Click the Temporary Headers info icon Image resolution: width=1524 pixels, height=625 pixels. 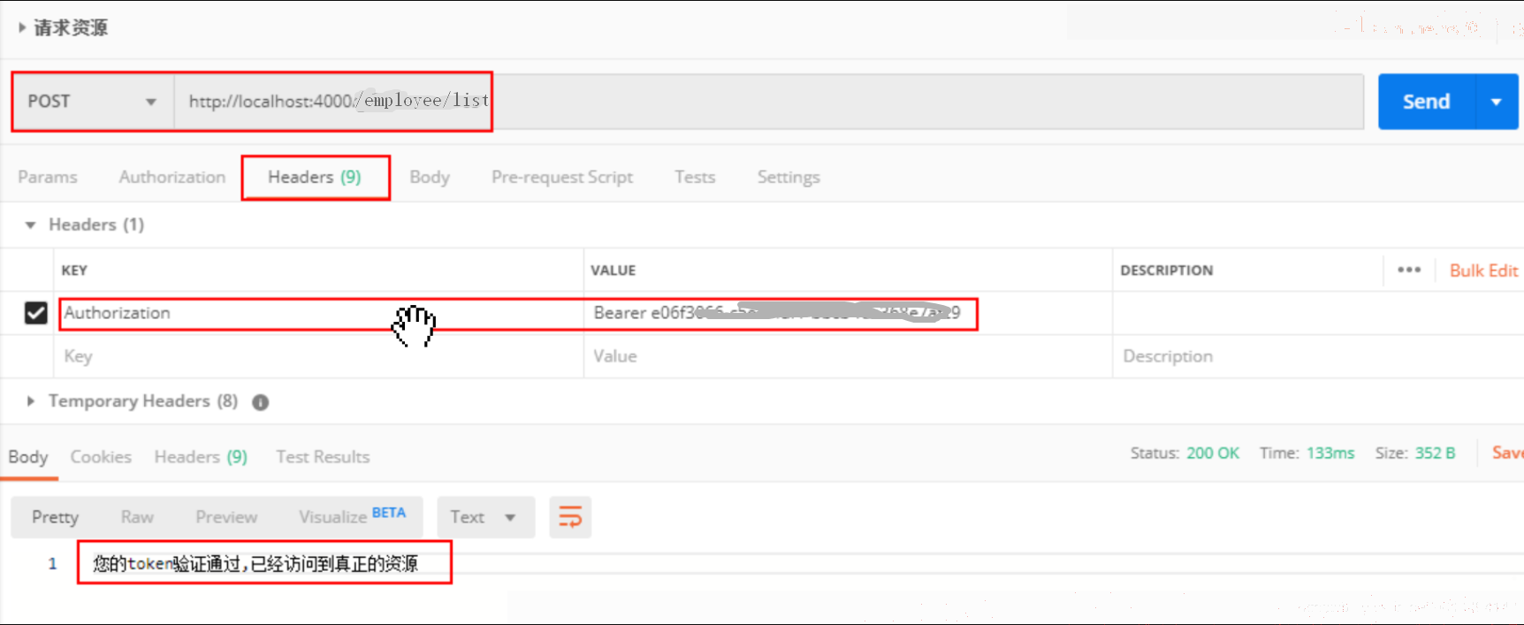(x=260, y=402)
